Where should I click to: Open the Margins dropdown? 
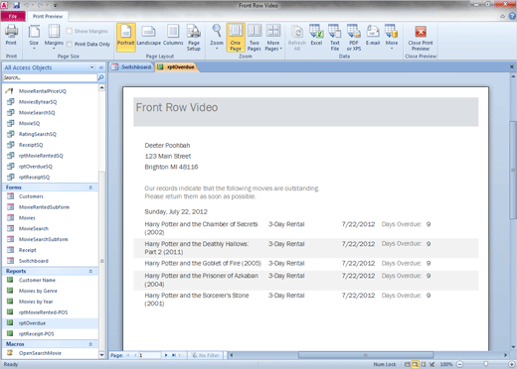tap(54, 37)
